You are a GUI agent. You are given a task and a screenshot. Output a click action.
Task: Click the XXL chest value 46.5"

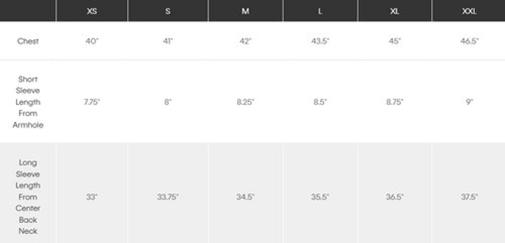pyautogui.click(x=469, y=41)
